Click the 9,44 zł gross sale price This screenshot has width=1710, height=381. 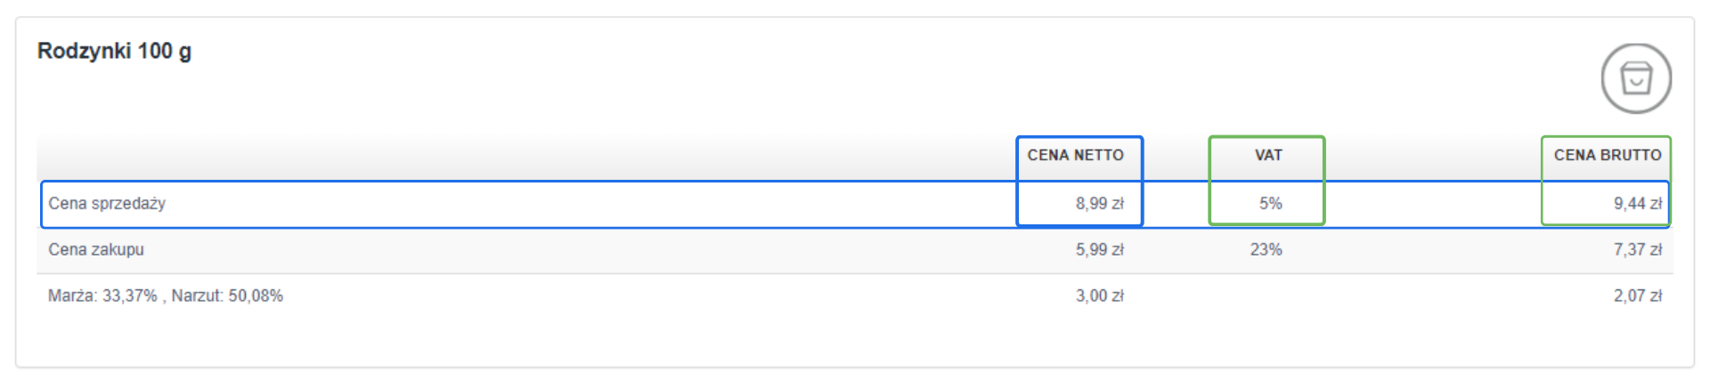coord(1637,204)
